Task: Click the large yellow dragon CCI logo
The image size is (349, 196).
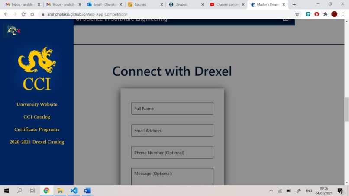Action: tap(37, 68)
